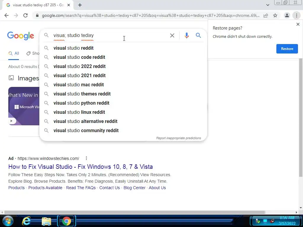
Task: Open the Blog Center sitelink
Action: pos(134,188)
